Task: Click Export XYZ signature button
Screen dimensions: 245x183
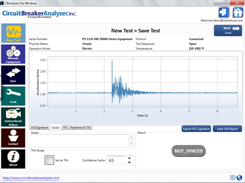Action: (196, 129)
